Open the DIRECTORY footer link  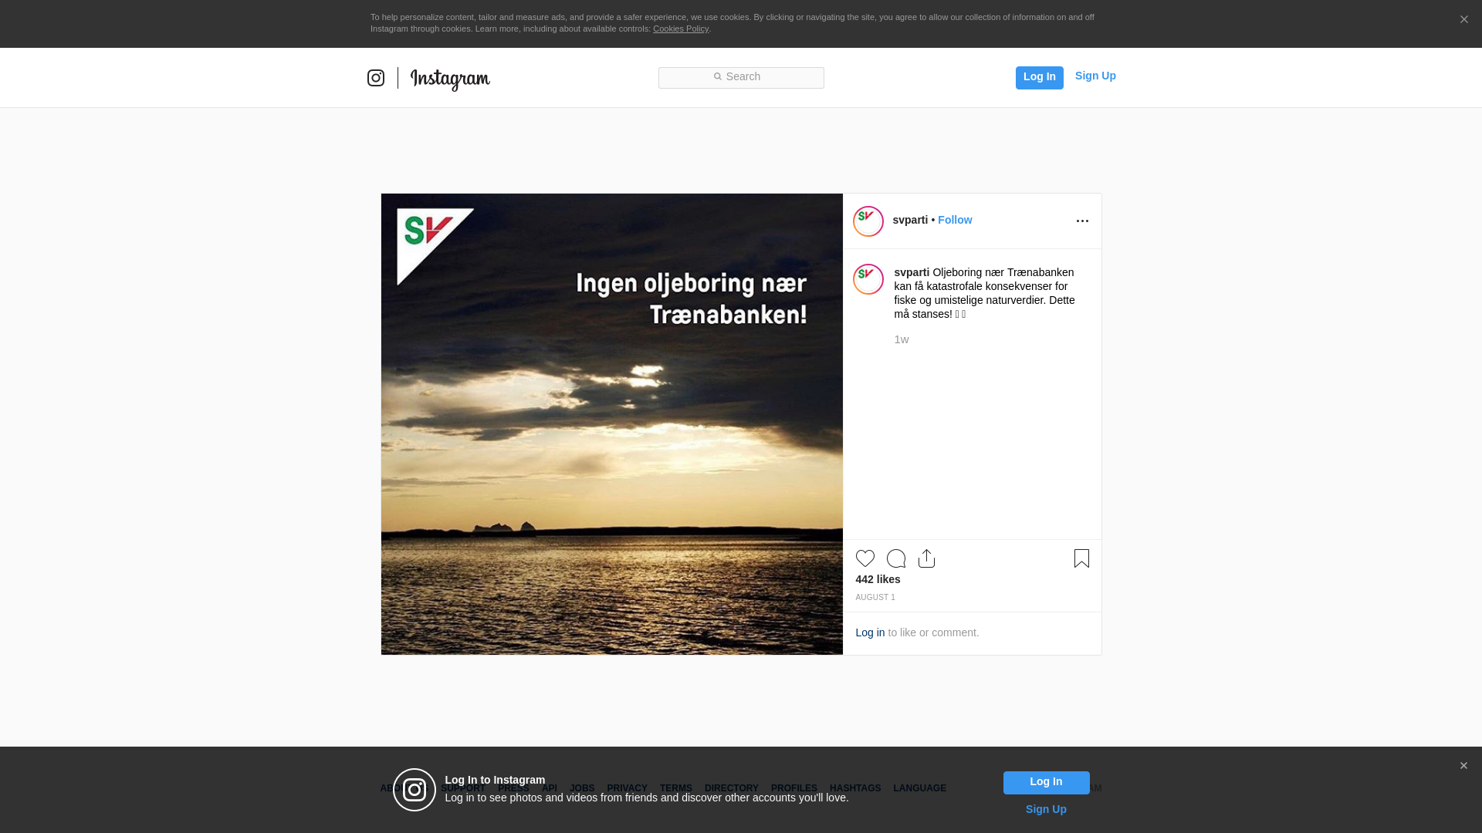point(732,788)
